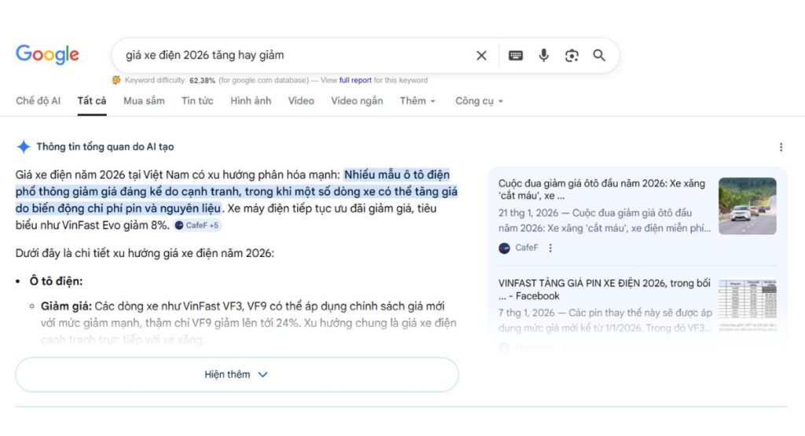This screenshot has height=436, width=805.
Task: Click the CafeF source logo icon
Action: pos(504,248)
